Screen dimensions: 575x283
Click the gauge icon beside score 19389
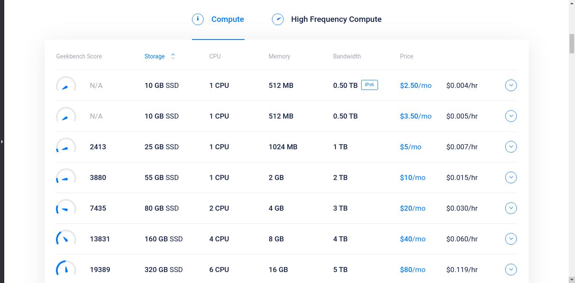(x=66, y=269)
